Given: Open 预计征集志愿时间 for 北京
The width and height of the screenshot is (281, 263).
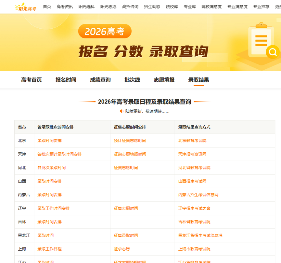Looking at the screenshot, I should point(130,141).
